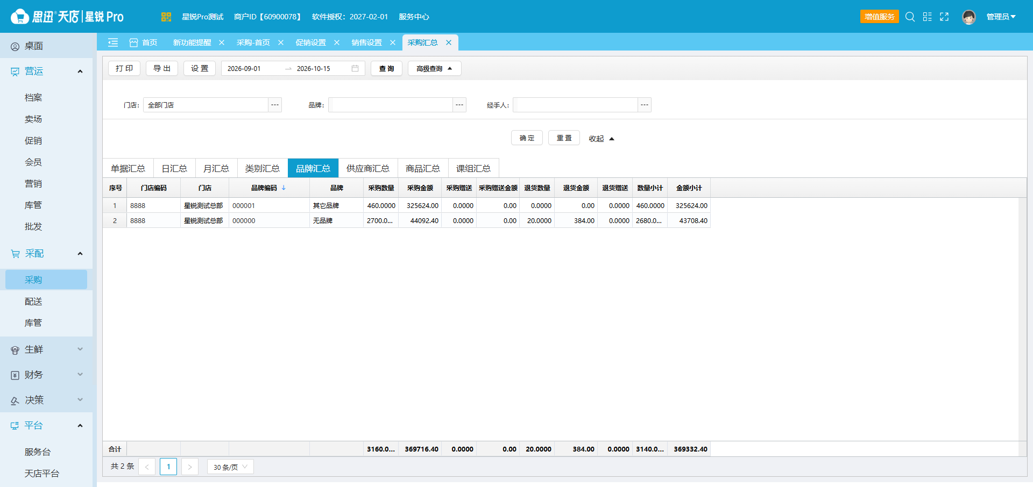
Task: Click the 品牌 filter input field
Action: pyautogui.click(x=391, y=105)
